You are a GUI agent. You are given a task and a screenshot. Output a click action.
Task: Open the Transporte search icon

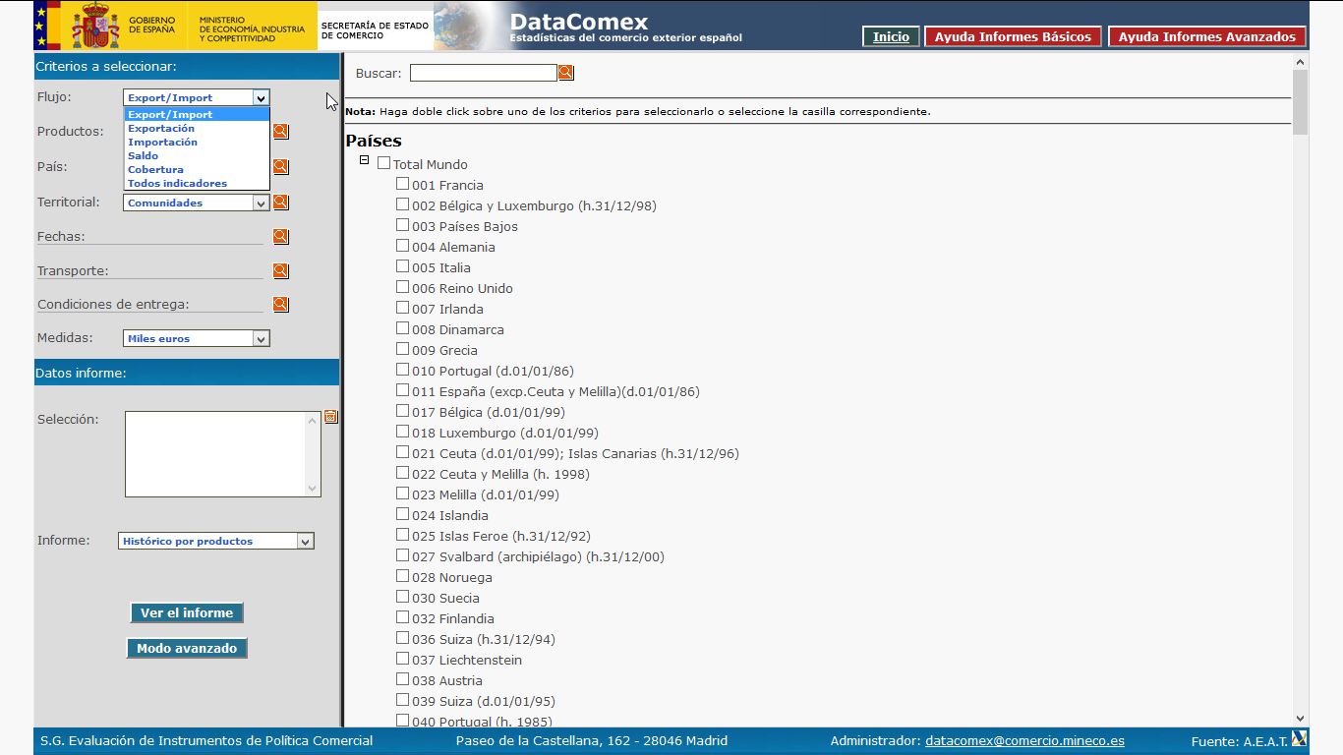point(280,270)
